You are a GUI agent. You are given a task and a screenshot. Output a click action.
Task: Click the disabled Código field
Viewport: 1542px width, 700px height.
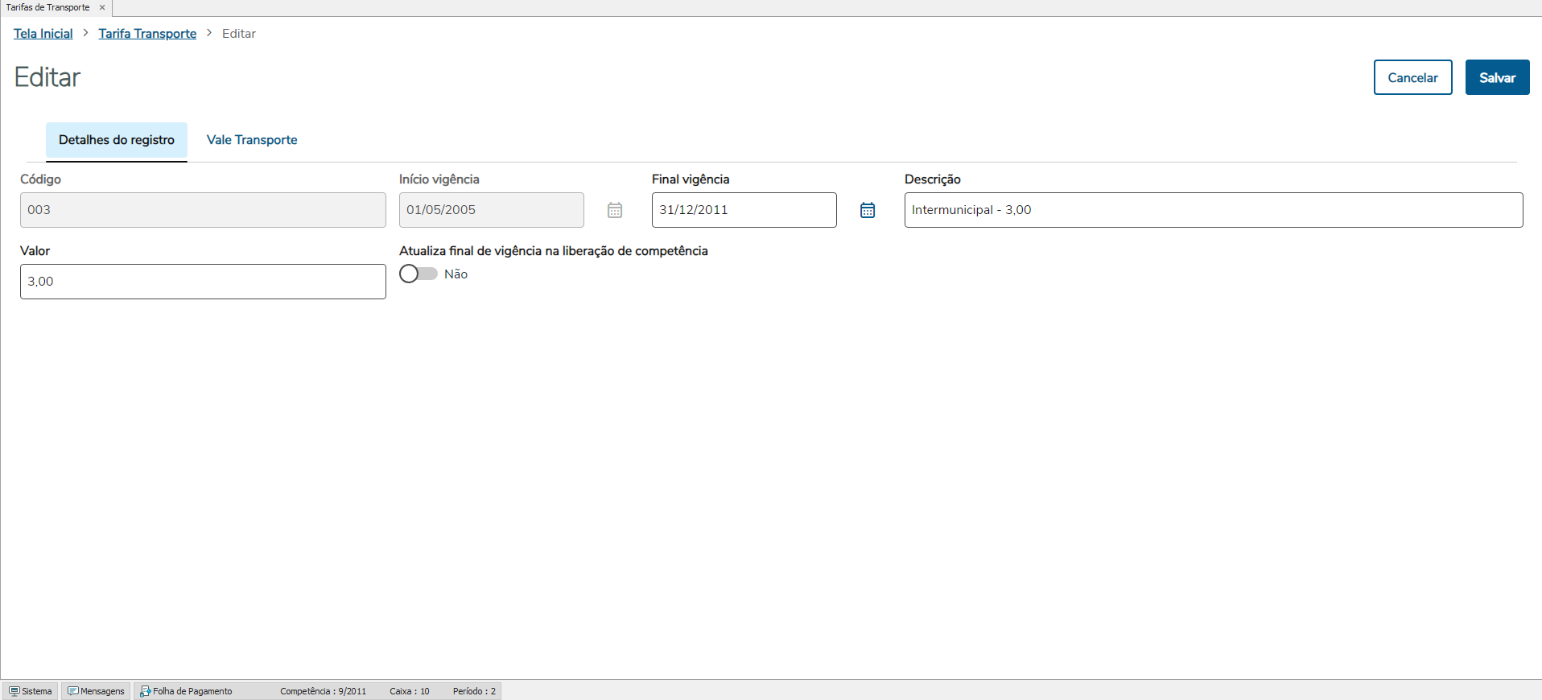(203, 210)
